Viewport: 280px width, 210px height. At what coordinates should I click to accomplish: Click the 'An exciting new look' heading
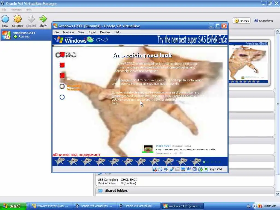click(142, 55)
